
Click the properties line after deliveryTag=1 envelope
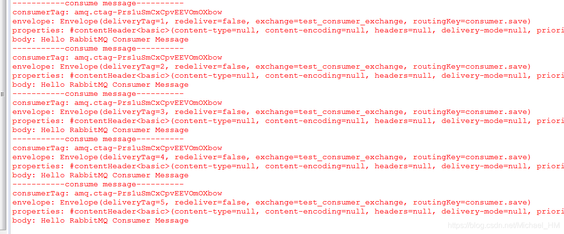point(288,31)
